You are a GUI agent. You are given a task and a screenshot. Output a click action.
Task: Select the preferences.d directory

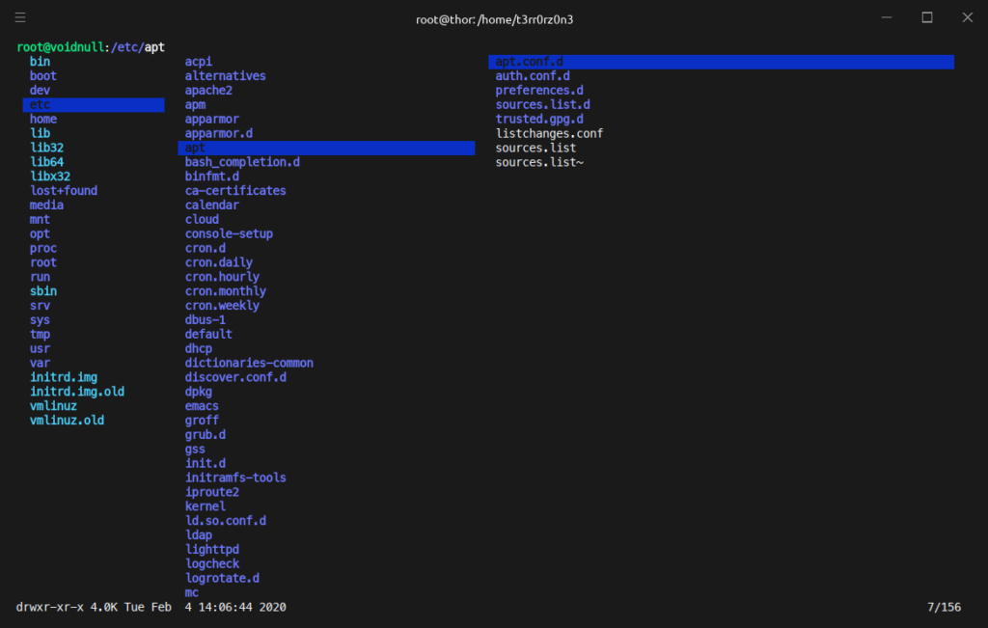(x=539, y=90)
